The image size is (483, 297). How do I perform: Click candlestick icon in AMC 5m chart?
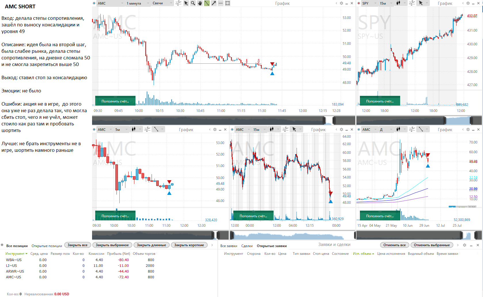134,129
